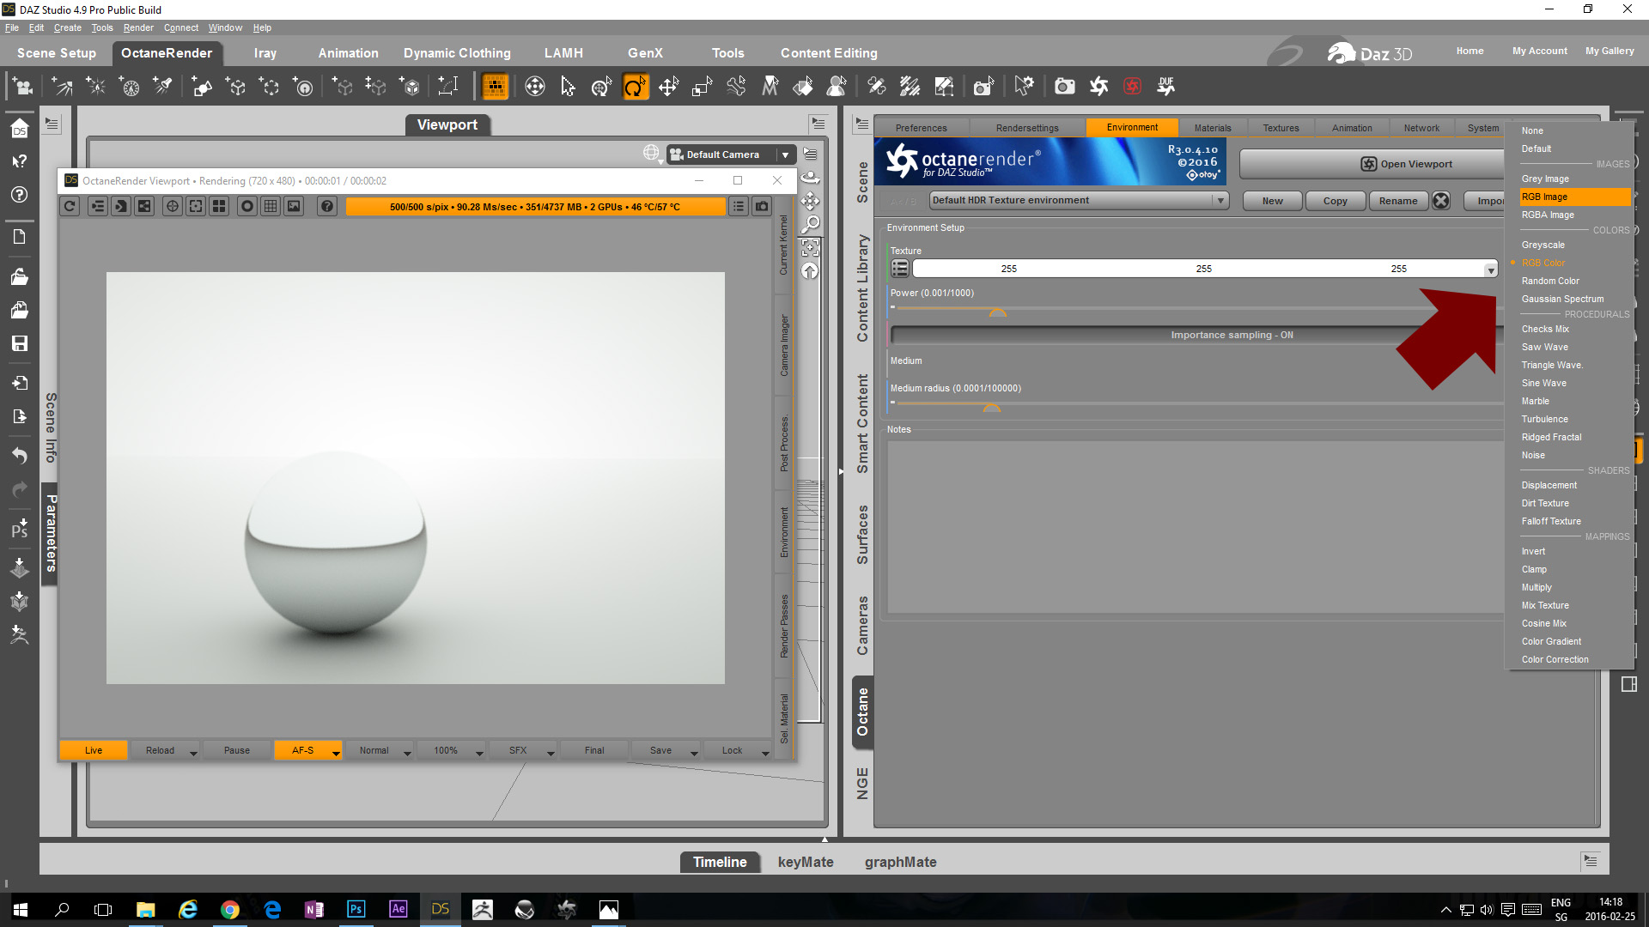Screen dimensions: 1649x927
Task: Click the Copy environment button
Action: tap(1335, 201)
